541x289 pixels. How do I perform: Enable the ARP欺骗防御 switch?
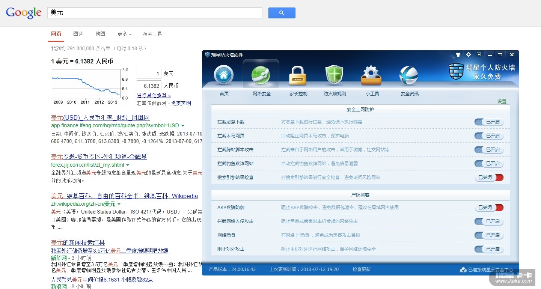pyautogui.click(x=489, y=208)
